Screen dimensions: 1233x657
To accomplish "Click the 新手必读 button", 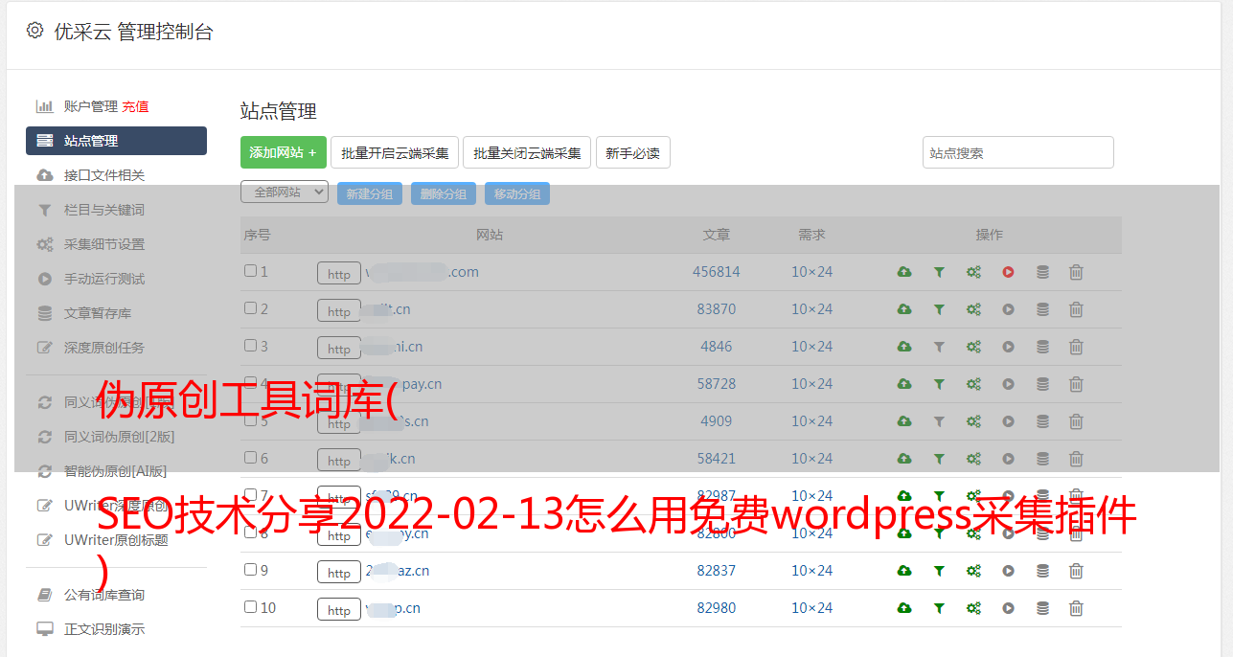I will pos(633,152).
